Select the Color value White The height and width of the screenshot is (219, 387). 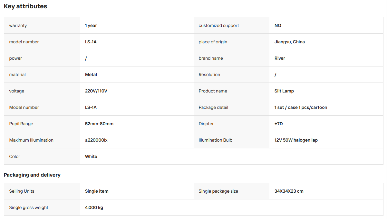click(91, 156)
